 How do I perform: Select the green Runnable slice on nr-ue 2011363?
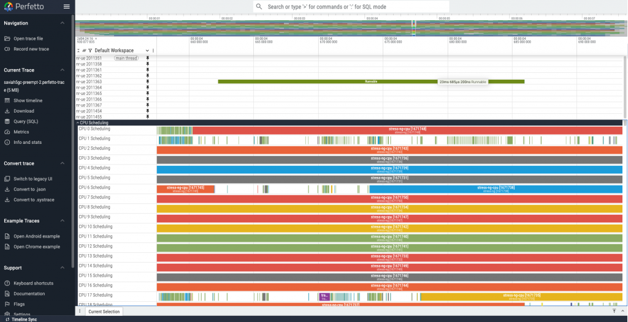click(x=371, y=81)
